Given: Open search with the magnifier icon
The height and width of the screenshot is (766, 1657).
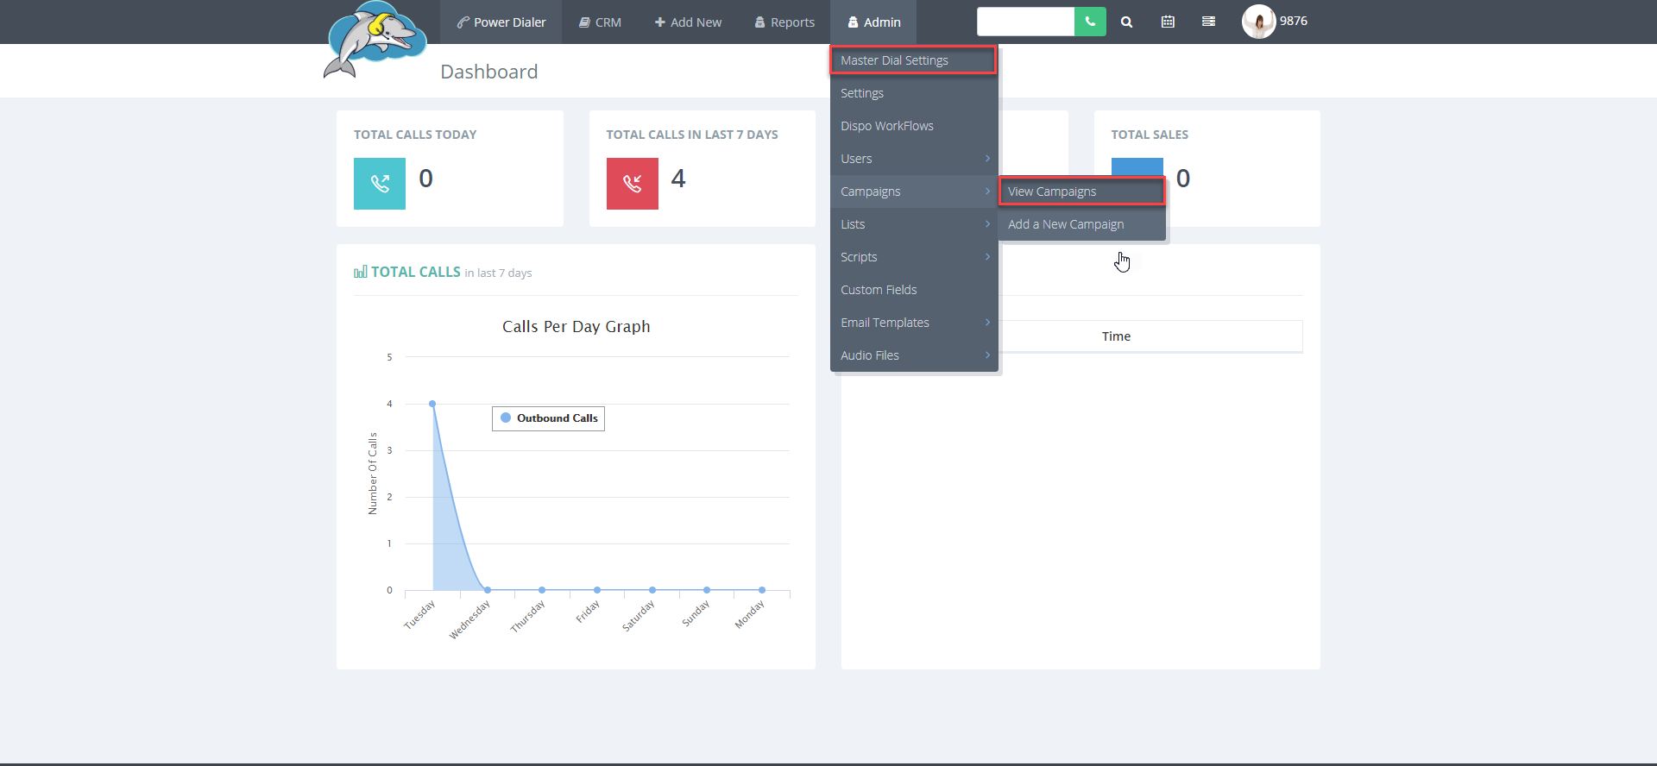Looking at the screenshot, I should point(1126,22).
